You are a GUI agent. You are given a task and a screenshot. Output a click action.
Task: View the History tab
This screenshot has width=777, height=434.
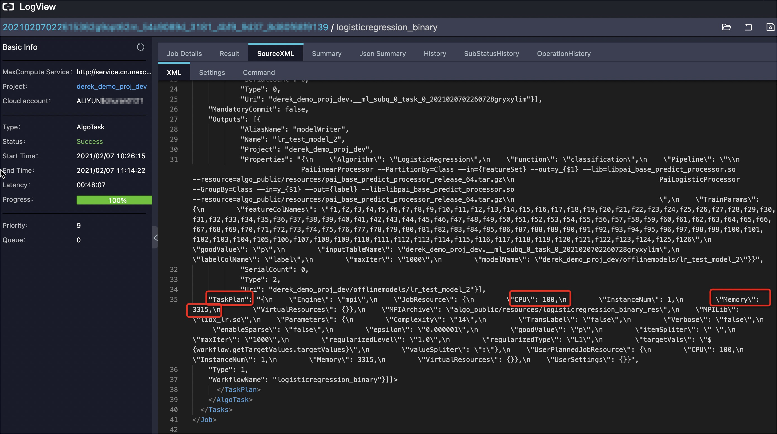(435, 53)
